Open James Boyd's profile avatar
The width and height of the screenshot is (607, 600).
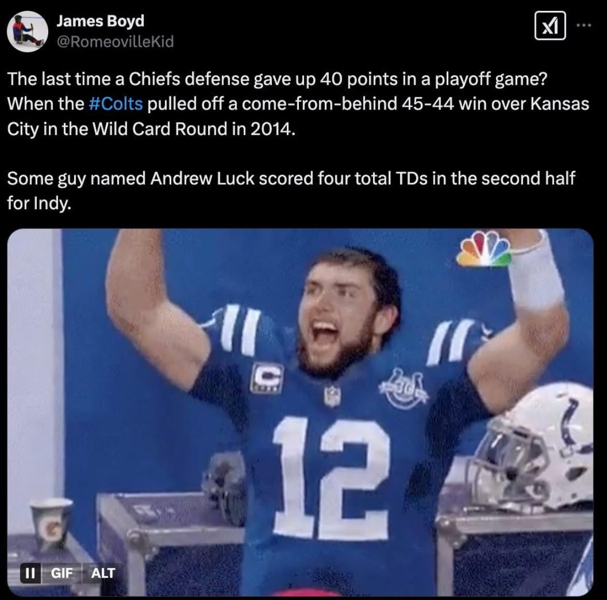tap(27, 31)
